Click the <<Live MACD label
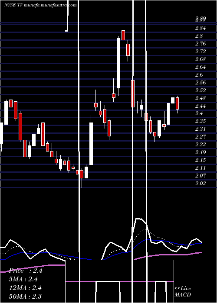The image size is (217, 303). [x=183, y=291]
